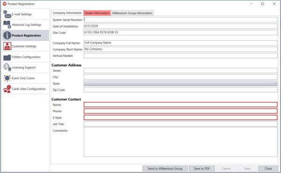
Task: Click the Company Short Name field
Action: coord(180,49)
